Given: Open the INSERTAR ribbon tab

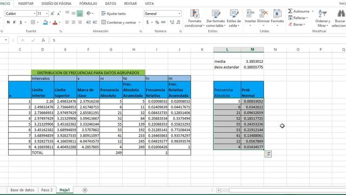Looking at the screenshot, I should click(x=26, y=4).
